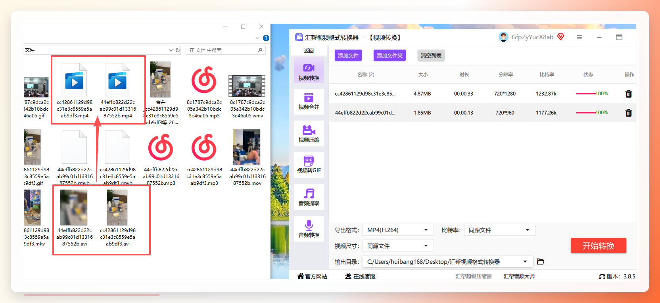Open the 汇帮超级压缩器 link
660x303 pixels.
474,276
